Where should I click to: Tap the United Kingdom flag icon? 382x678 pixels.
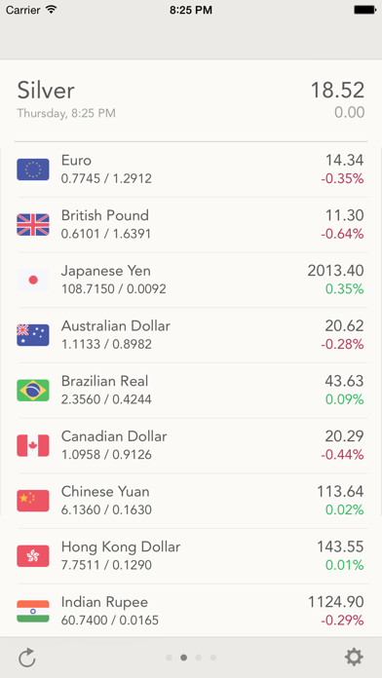tap(33, 225)
